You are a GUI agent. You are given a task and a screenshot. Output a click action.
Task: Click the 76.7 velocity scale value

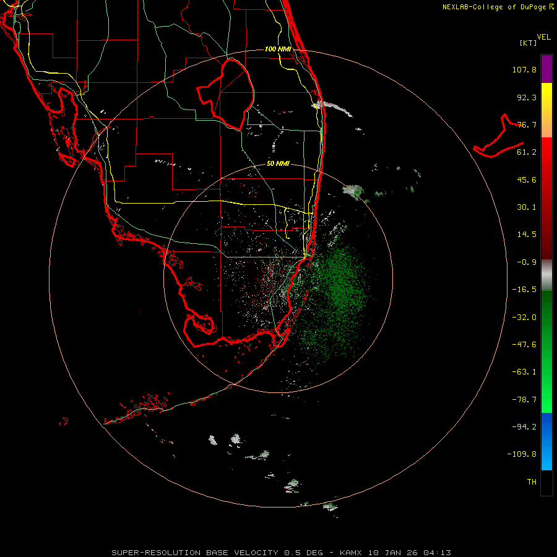coord(527,124)
